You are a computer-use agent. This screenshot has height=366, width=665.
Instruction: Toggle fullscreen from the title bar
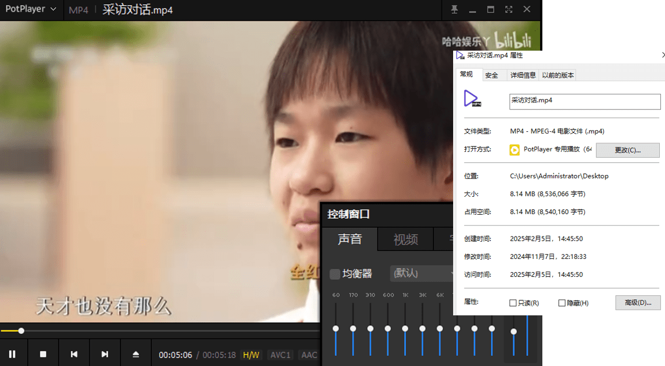tap(508, 10)
